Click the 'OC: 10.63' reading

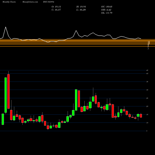[107, 7]
